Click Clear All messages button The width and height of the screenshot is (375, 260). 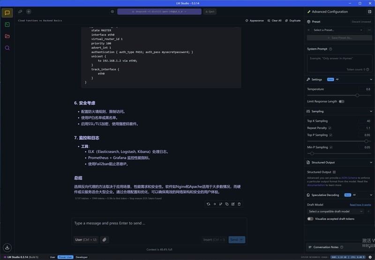274,21
